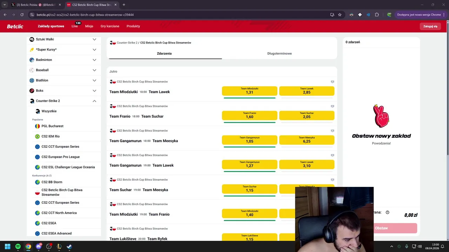Open Zakłady sportowe in top navigation
Screen dimensions: 449x252
tap(51, 26)
